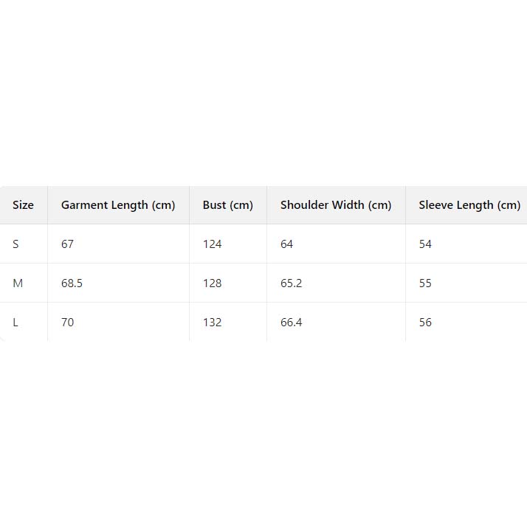527x527 pixels.
Task: Click the Size column header
Action: [23, 205]
